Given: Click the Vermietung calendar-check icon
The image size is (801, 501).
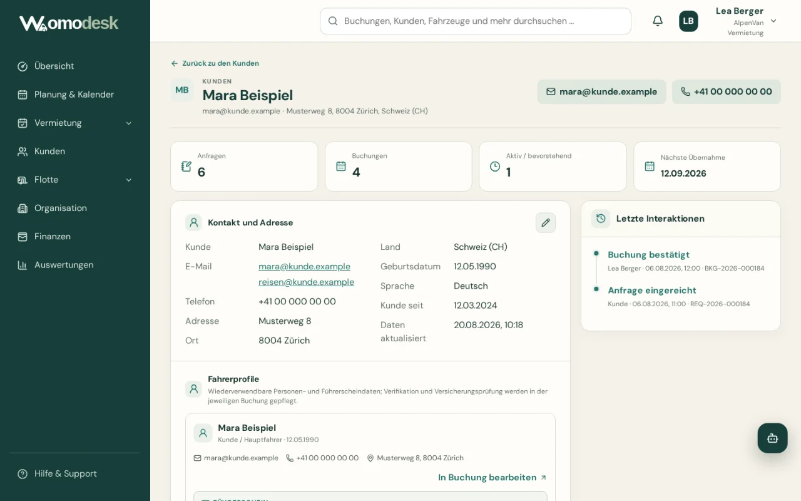Looking at the screenshot, I should pos(23,123).
